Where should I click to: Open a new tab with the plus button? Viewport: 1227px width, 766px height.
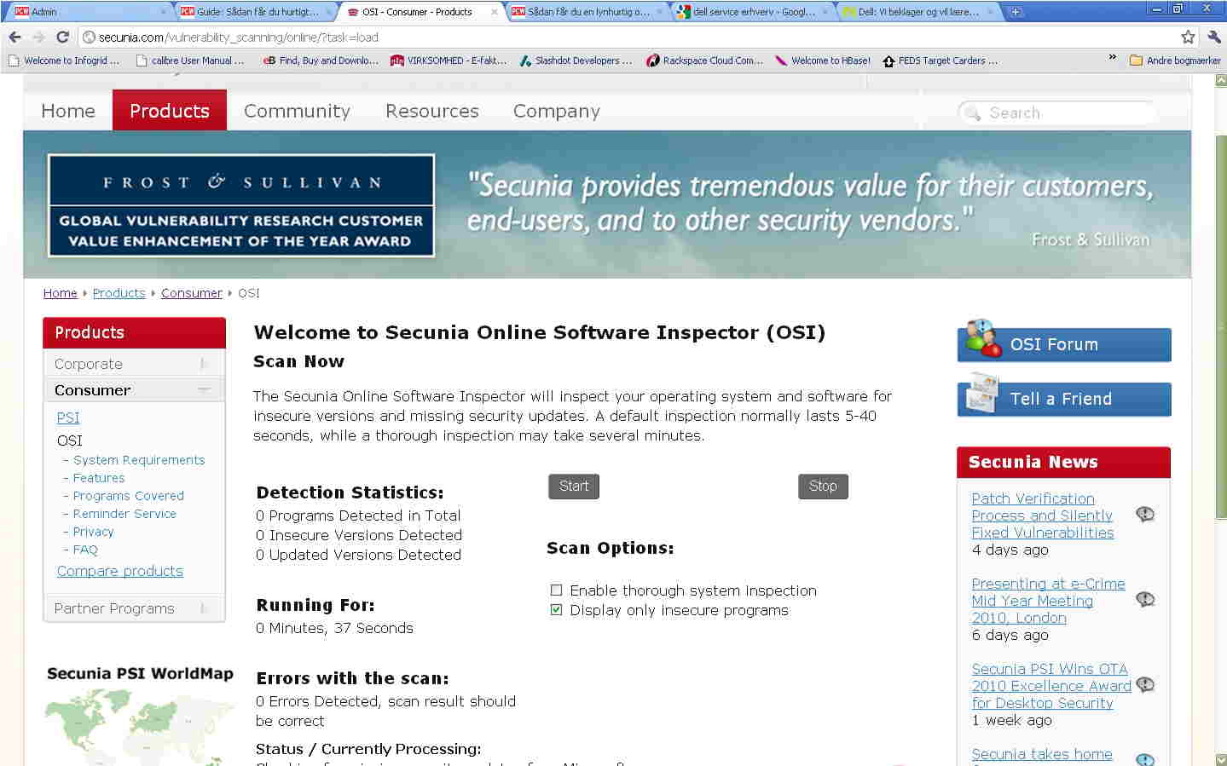[1016, 12]
